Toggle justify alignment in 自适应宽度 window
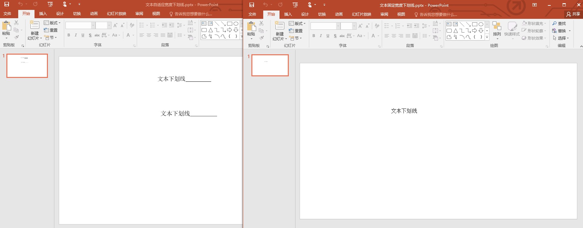The height and width of the screenshot is (228, 583). click(x=163, y=35)
